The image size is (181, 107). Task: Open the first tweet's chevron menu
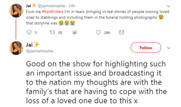(x=169, y=6)
